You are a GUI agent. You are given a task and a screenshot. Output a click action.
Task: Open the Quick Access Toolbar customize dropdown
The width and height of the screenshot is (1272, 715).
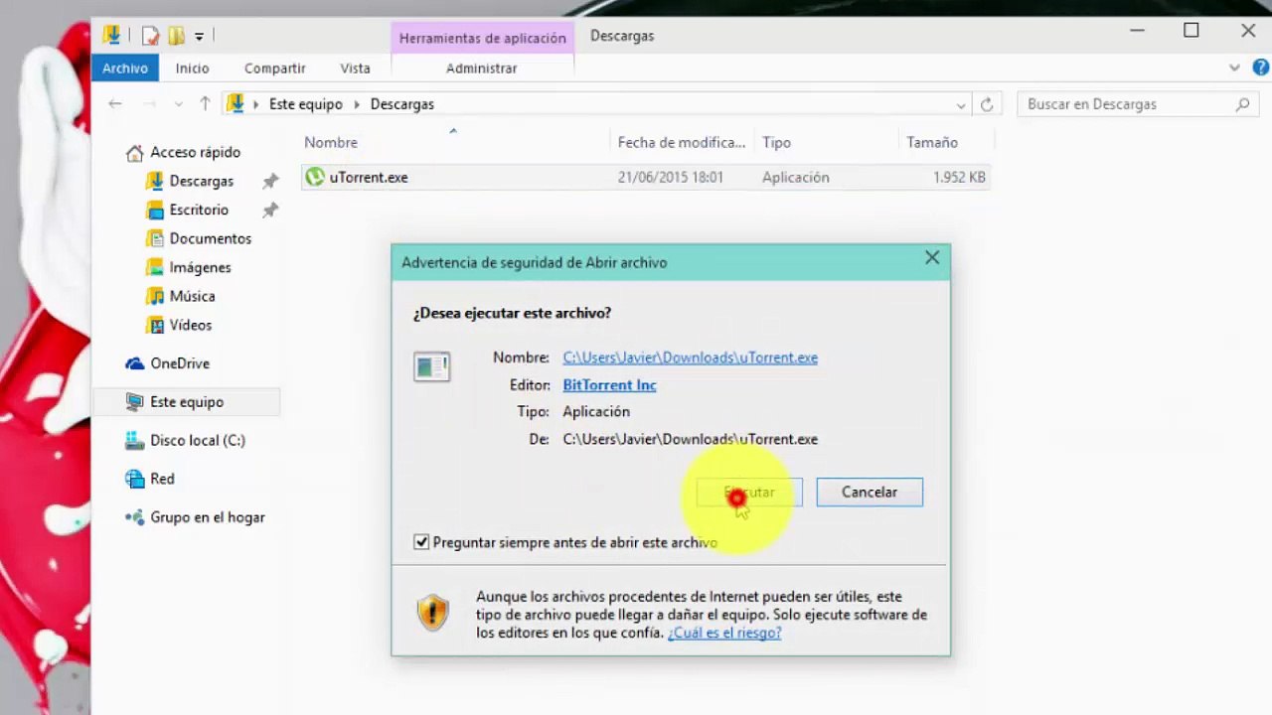pyautogui.click(x=199, y=37)
